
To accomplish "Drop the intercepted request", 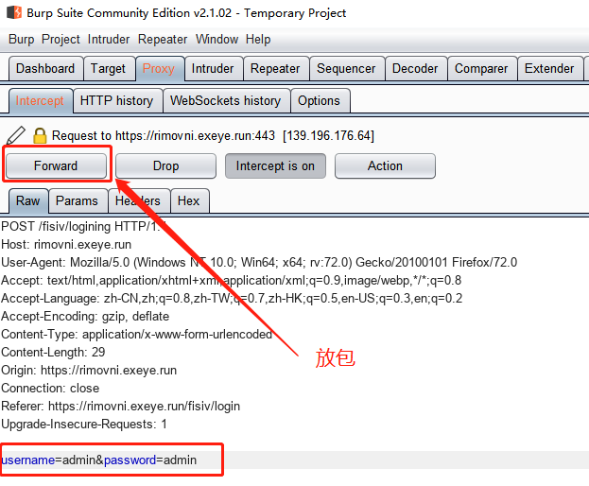I will 165,165.
